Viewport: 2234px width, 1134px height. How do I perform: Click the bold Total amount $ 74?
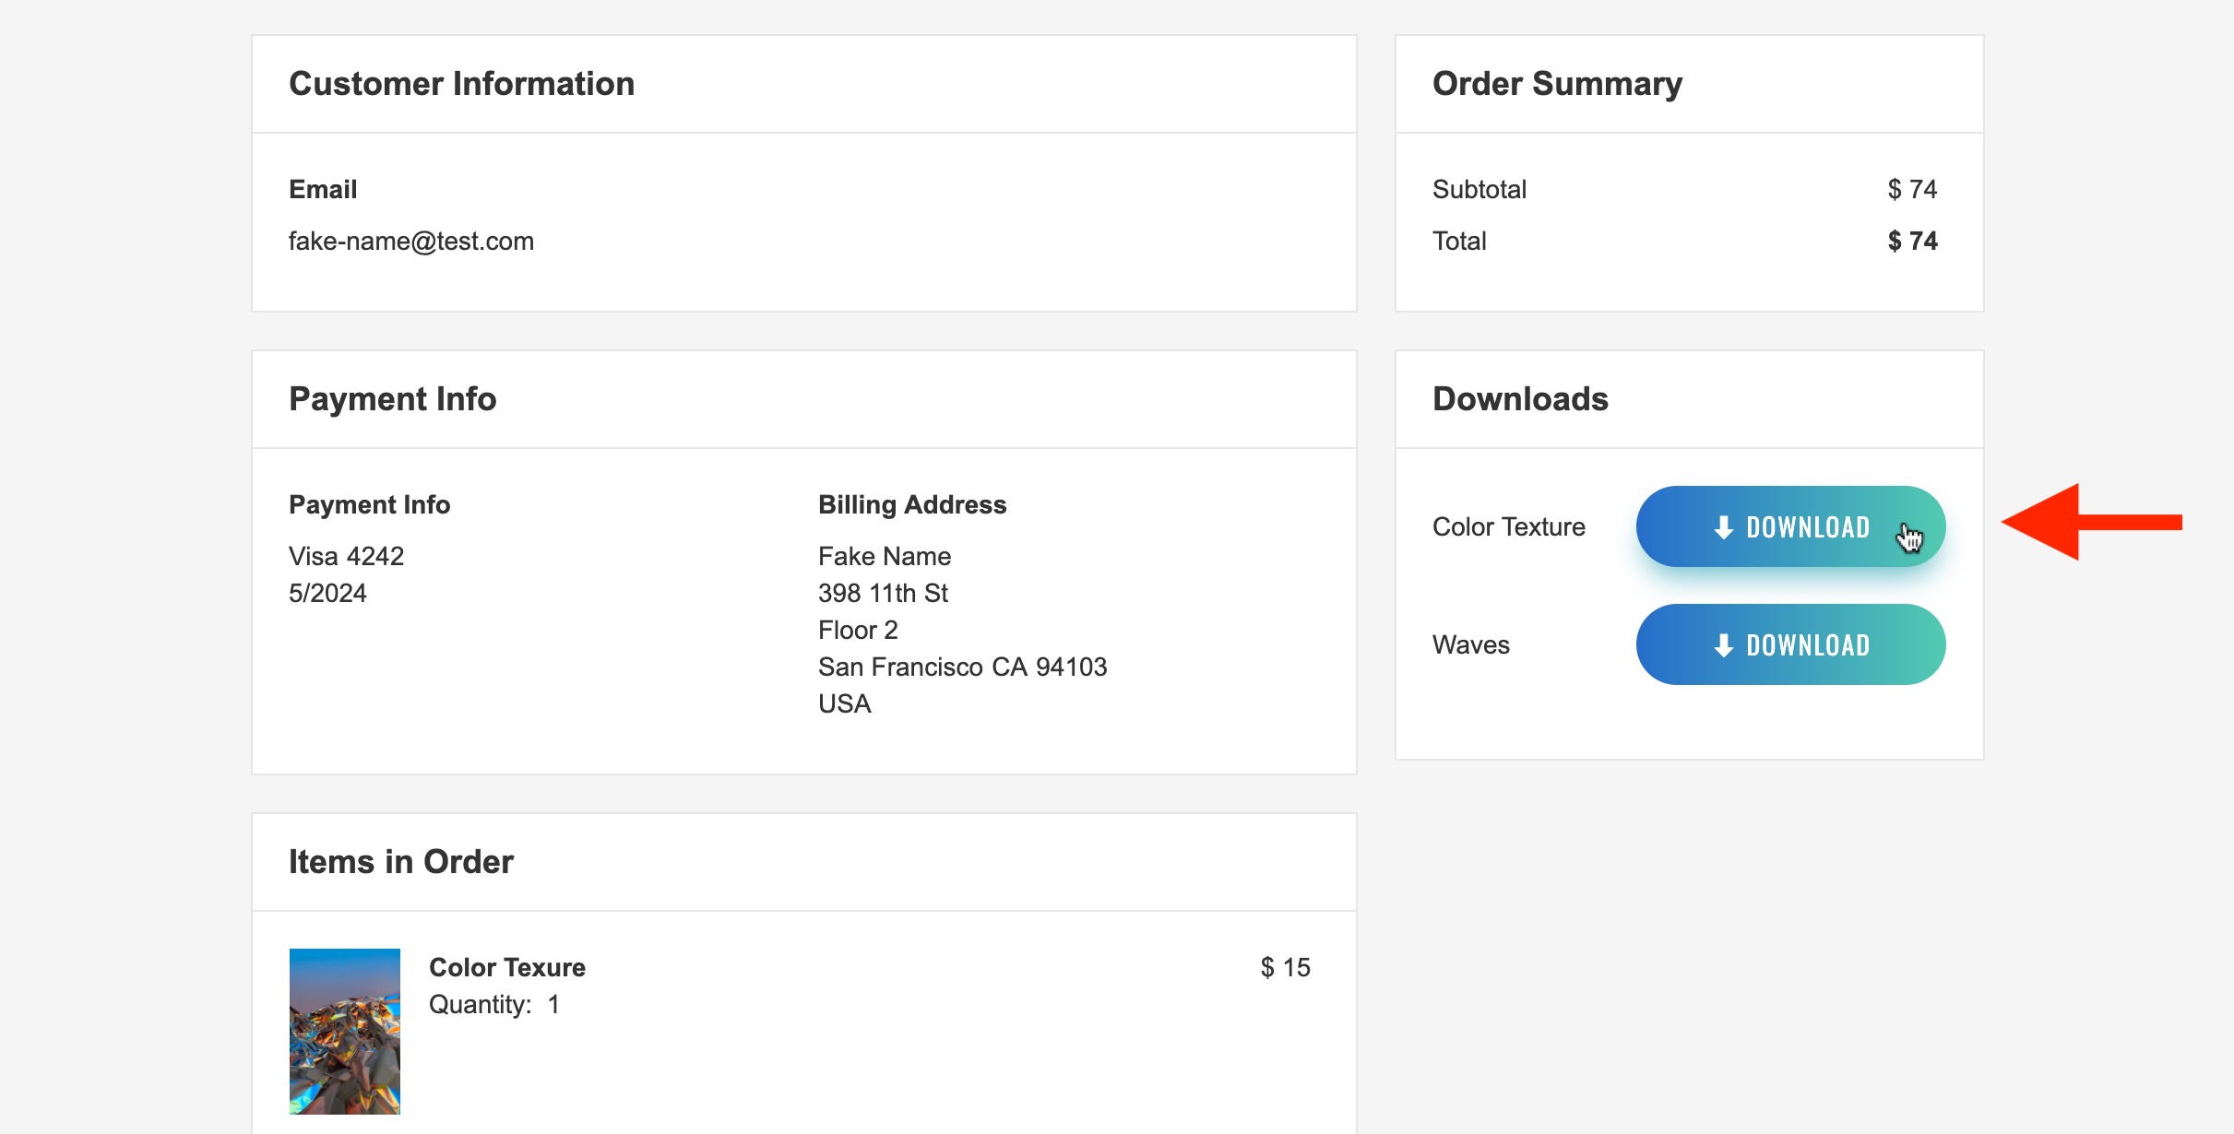pos(1911,242)
